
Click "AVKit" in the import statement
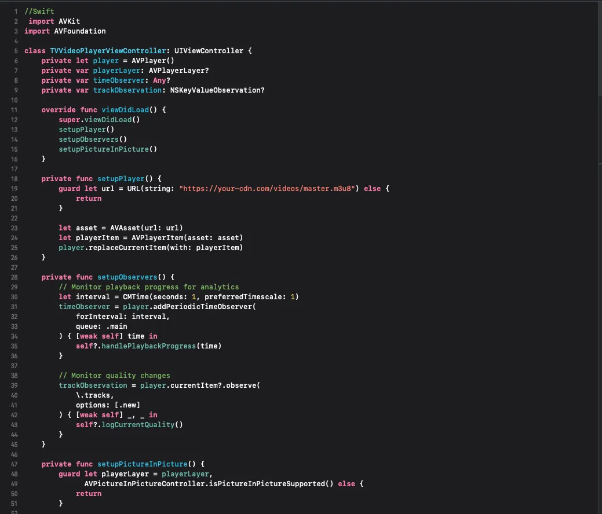click(x=69, y=21)
